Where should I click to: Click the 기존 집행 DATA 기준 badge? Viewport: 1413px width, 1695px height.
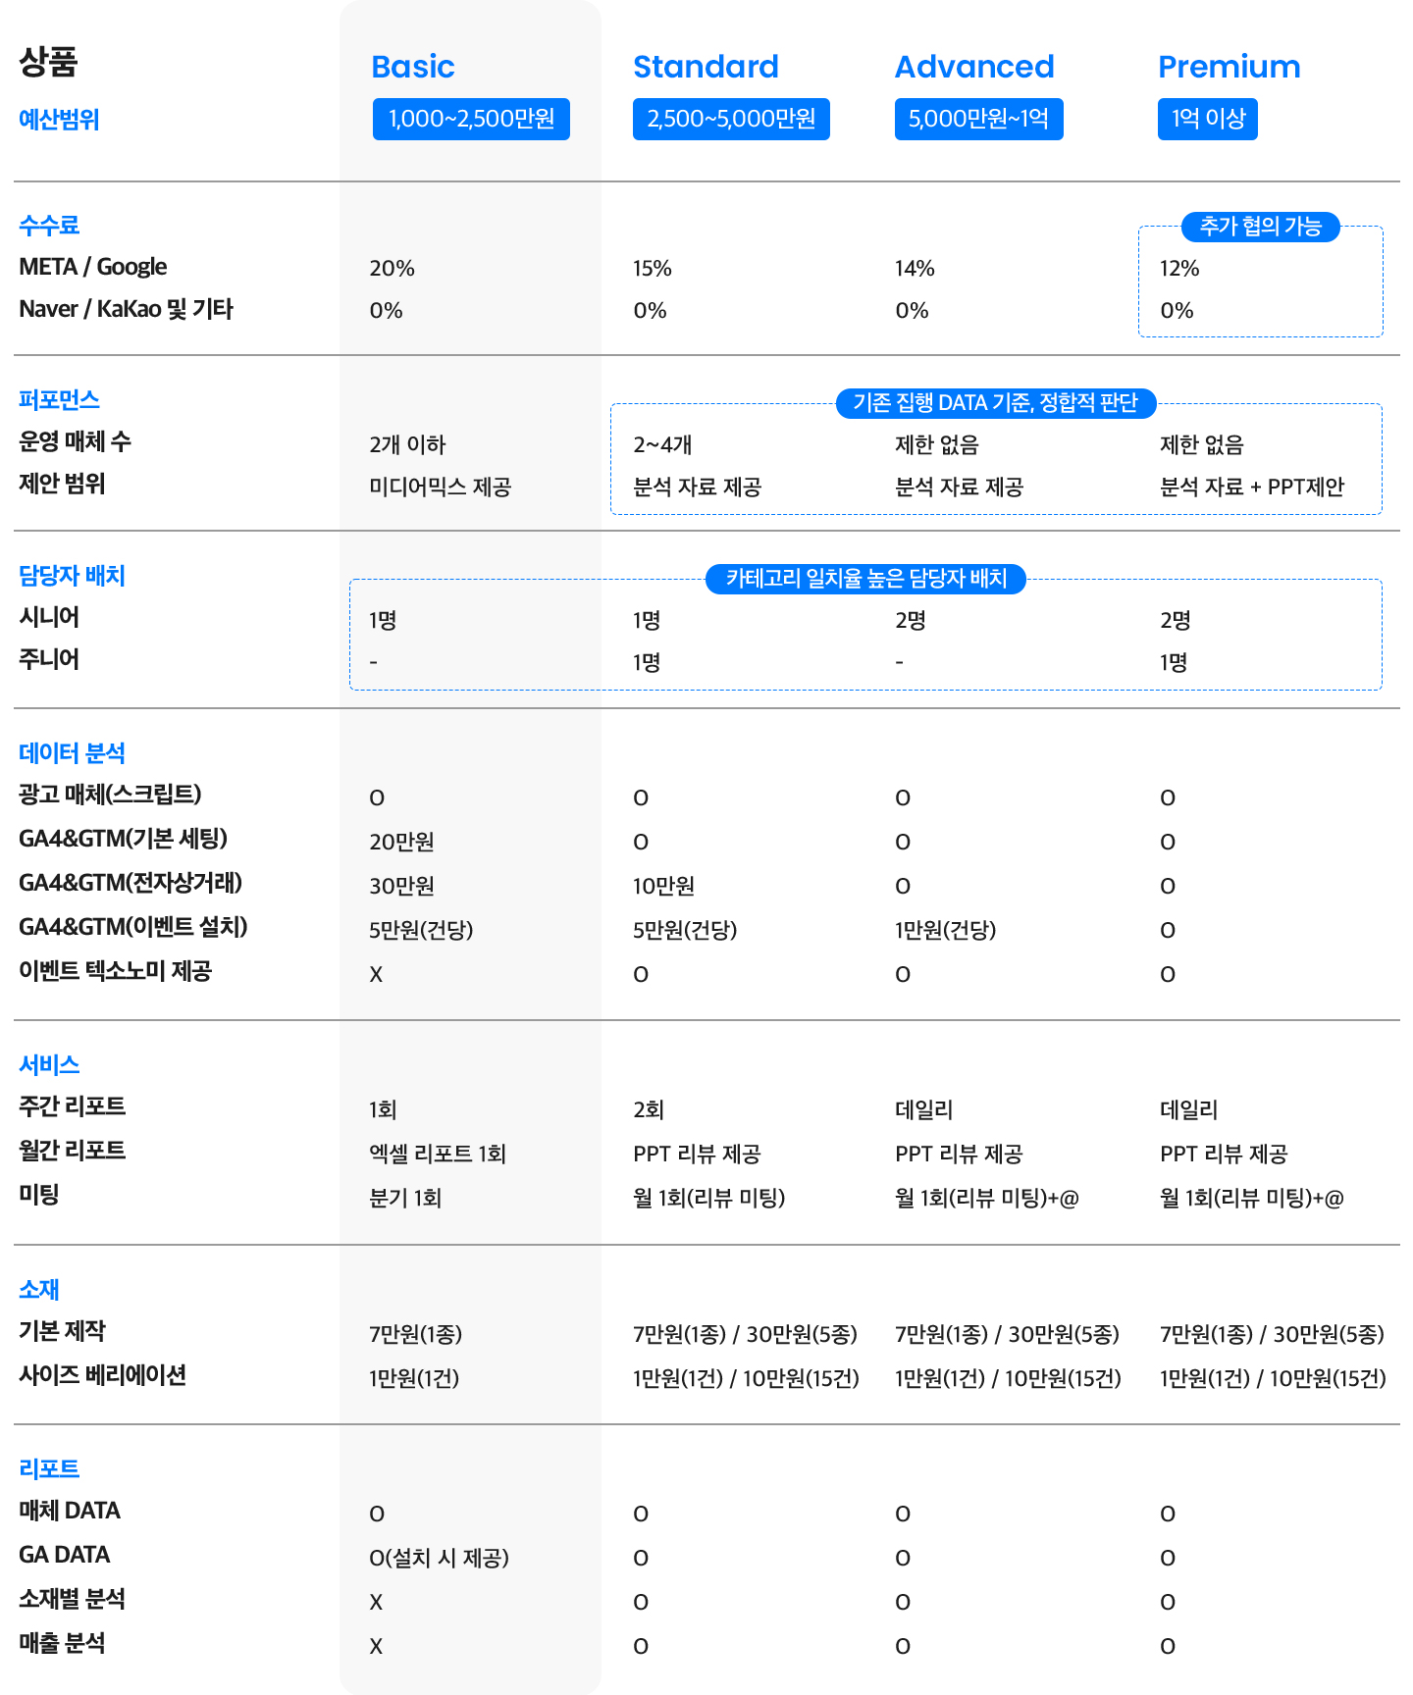996,403
